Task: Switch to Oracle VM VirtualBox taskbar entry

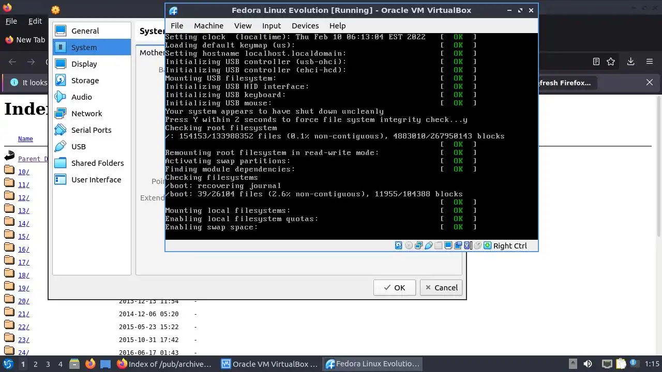Action: [x=269, y=364]
